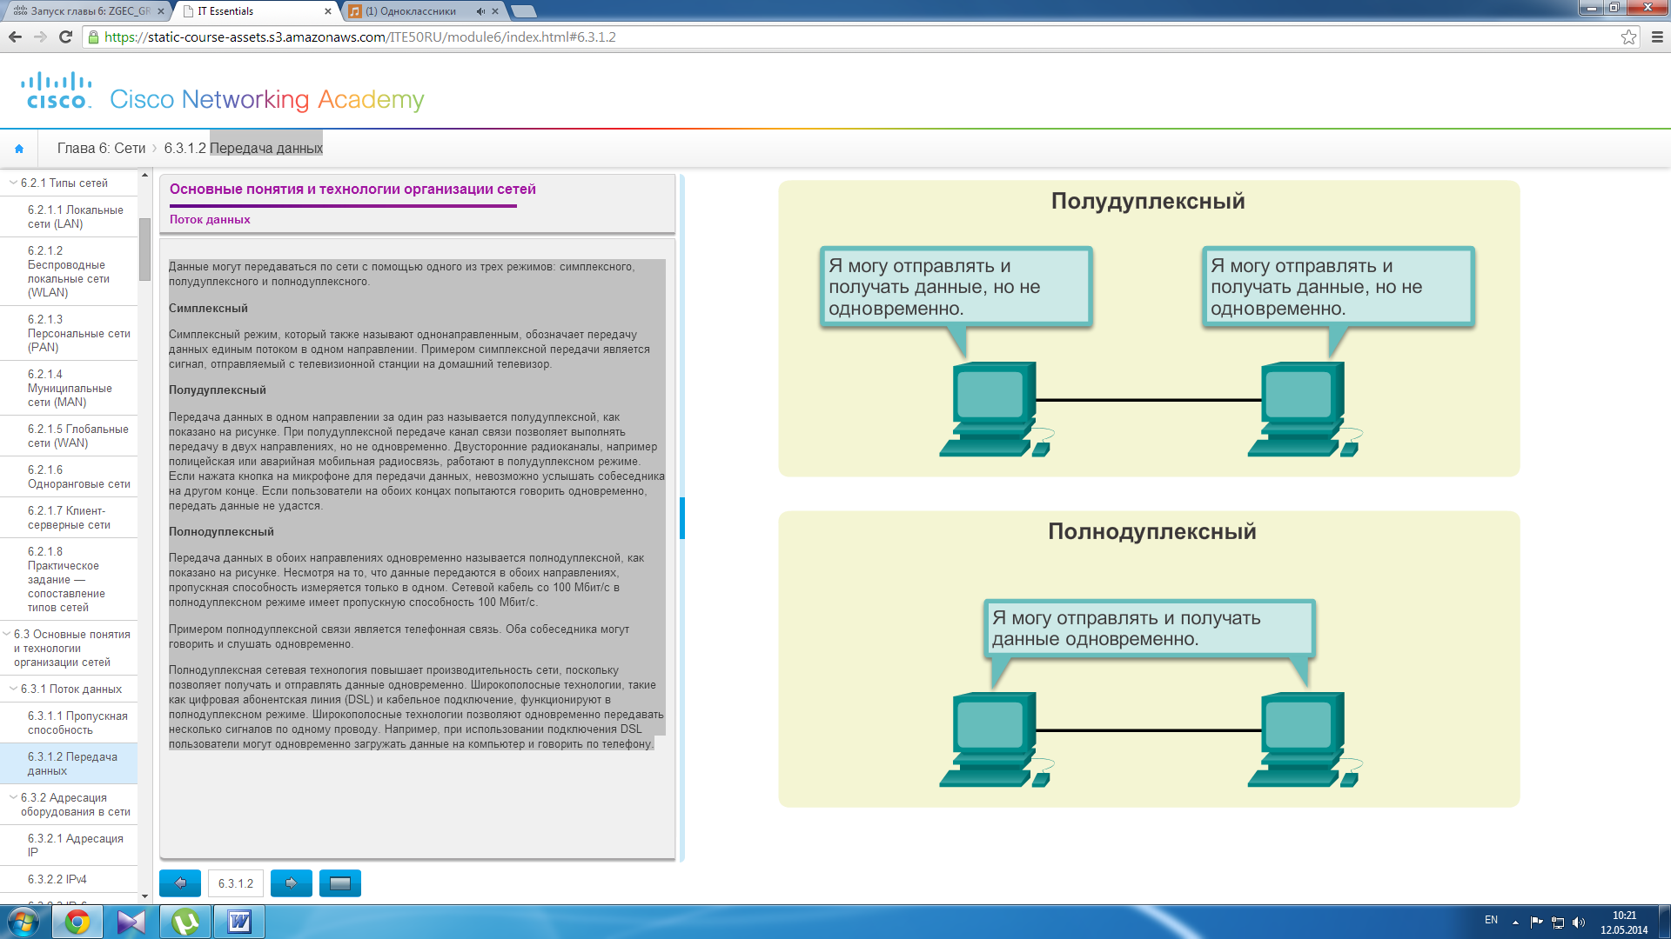The image size is (1671, 939).
Task: Switch to the IT Essentials tab
Action: pyautogui.click(x=252, y=11)
